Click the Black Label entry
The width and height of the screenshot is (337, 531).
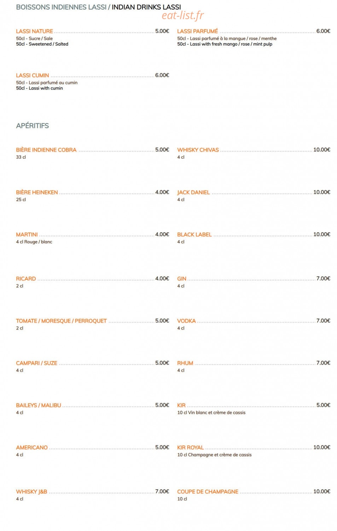[194, 234]
